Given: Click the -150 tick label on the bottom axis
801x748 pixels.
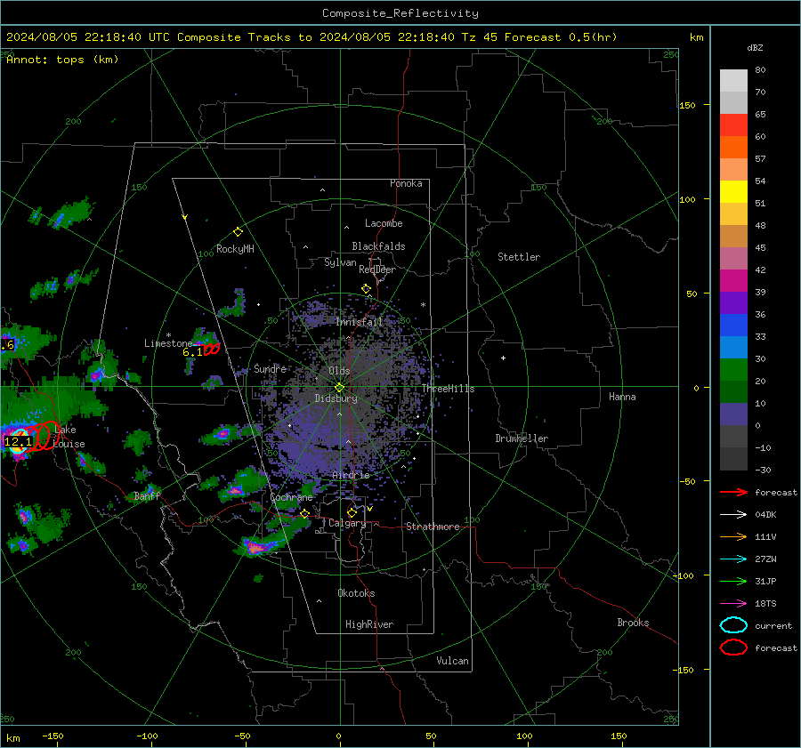Looking at the screenshot, I should point(53,736).
